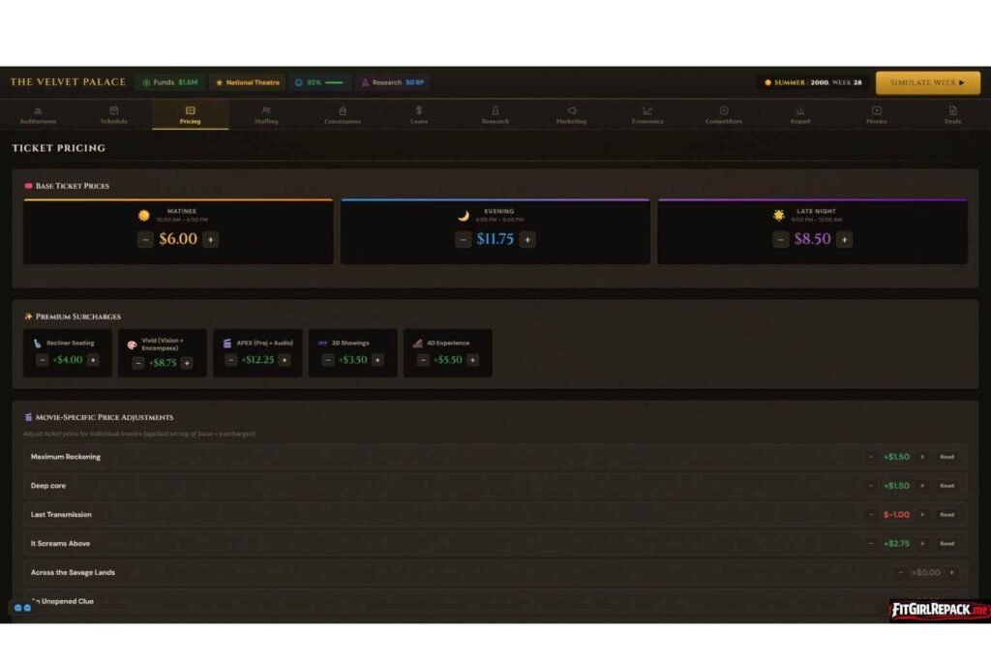
Task: Raise the 3D Showings surcharge
Action: pos(377,360)
